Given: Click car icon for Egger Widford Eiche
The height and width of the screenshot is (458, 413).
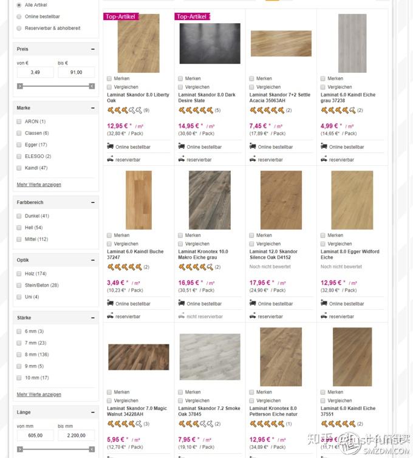Looking at the screenshot, I should [x=324, y=316].
